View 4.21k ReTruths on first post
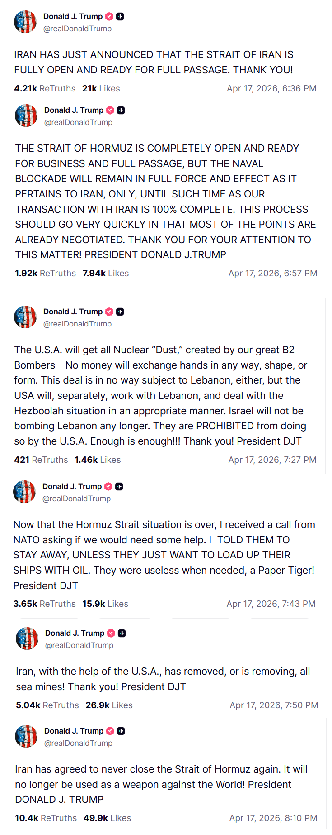332x835 pixels. pyautogui.click(x=45, y=88)
